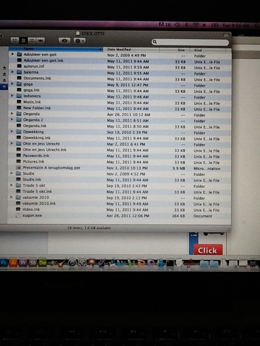Viewport: 260px width, 346px height.
Task: Open Terminal from the Dock
Action: coord(170,263)
